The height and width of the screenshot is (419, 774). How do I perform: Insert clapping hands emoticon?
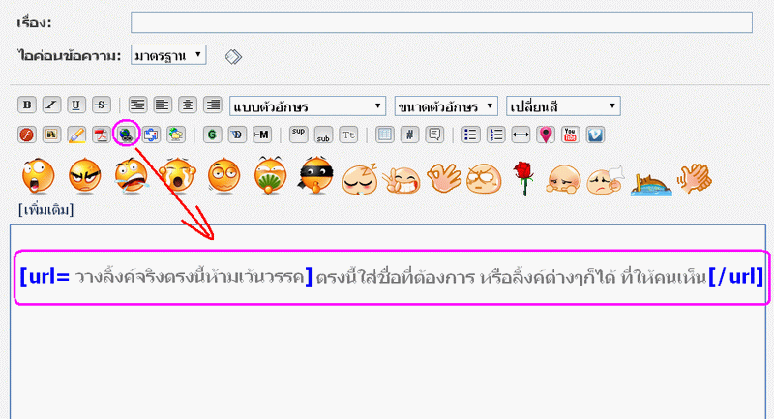[695, 178]
